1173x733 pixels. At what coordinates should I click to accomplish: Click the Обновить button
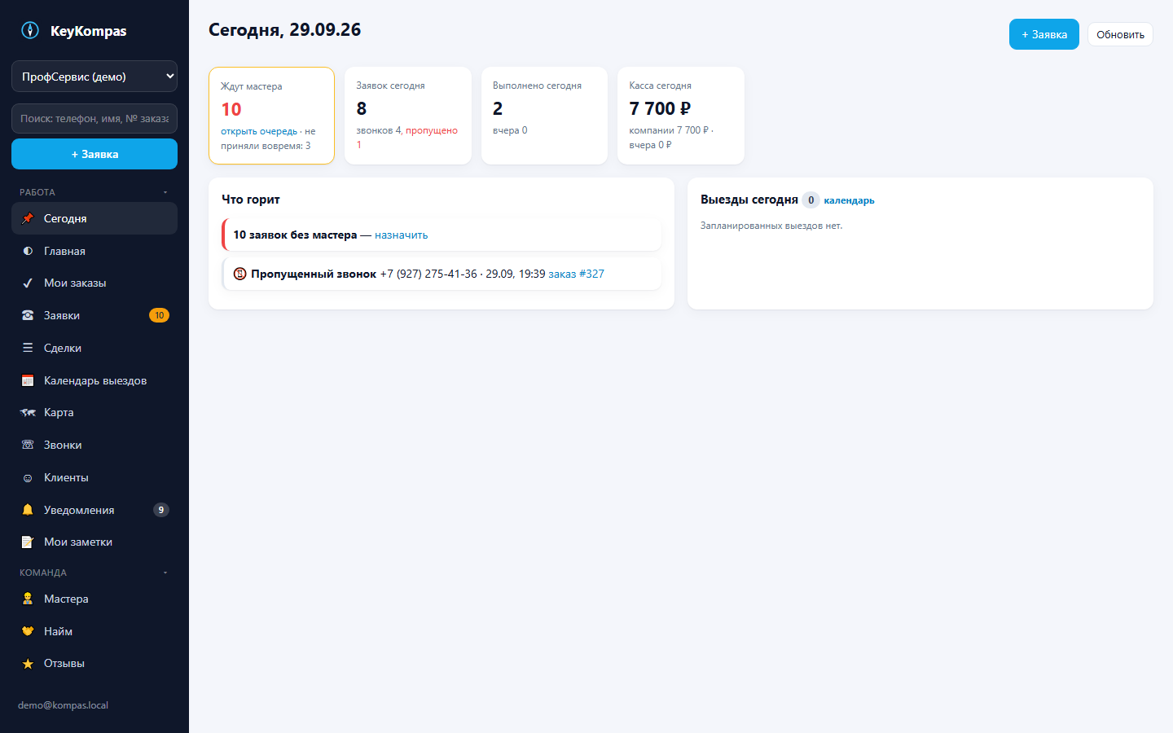pos(1120,34)
